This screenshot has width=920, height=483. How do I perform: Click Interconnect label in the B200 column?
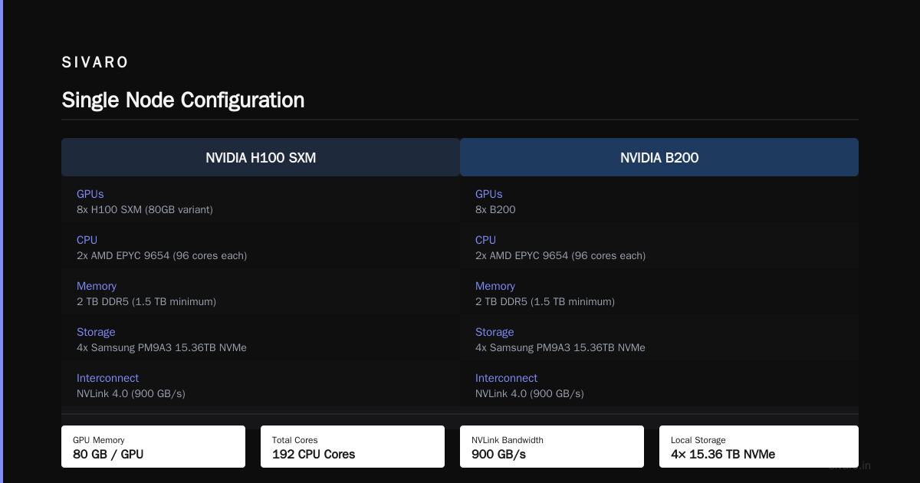507,378
